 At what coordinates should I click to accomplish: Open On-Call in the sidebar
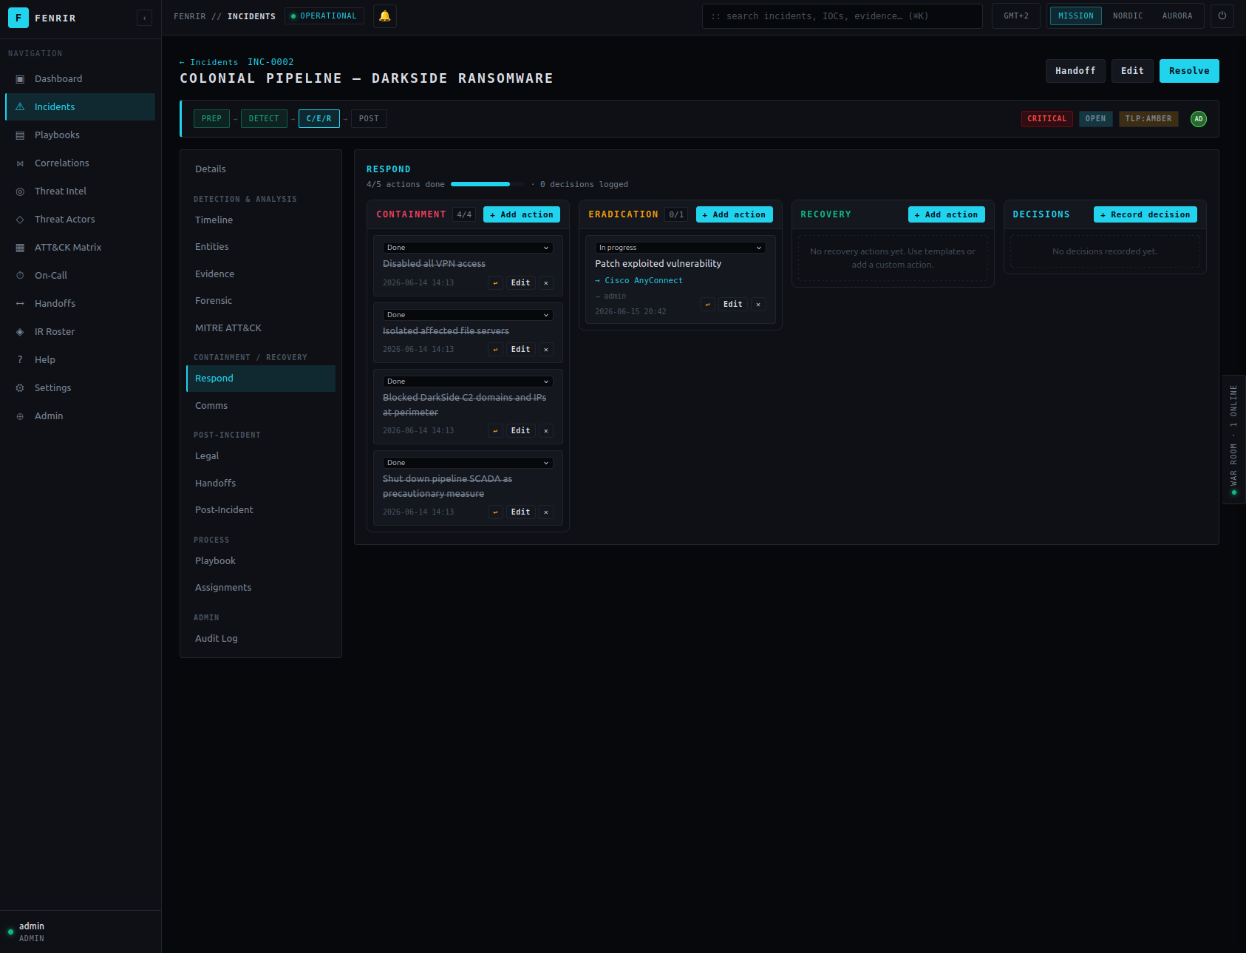tap(81, 275)
